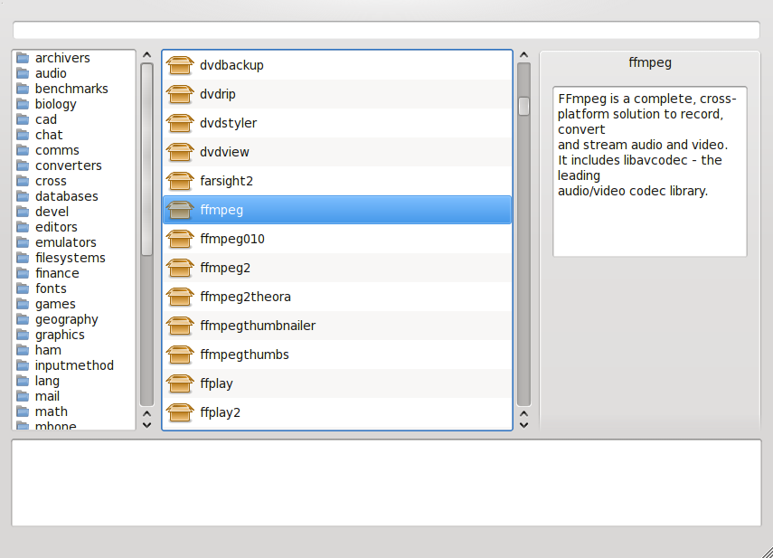Screen dimensions: 773x558
Task: Click the editors folder icon
Action: tap(23, 227)
